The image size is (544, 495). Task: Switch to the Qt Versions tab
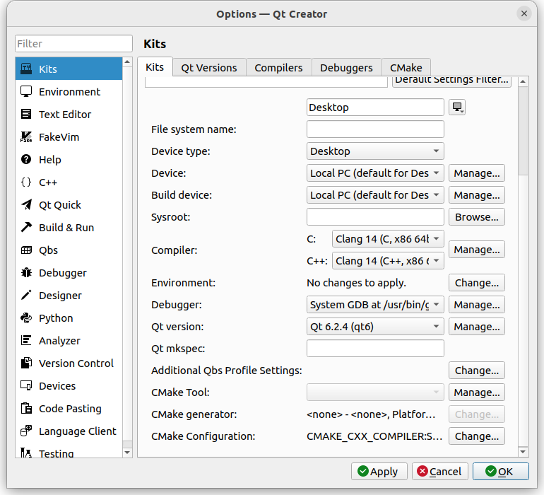tap(209, 67)
